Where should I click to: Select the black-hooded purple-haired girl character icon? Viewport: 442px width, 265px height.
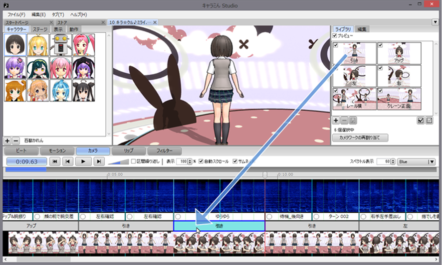coord(84,68)
